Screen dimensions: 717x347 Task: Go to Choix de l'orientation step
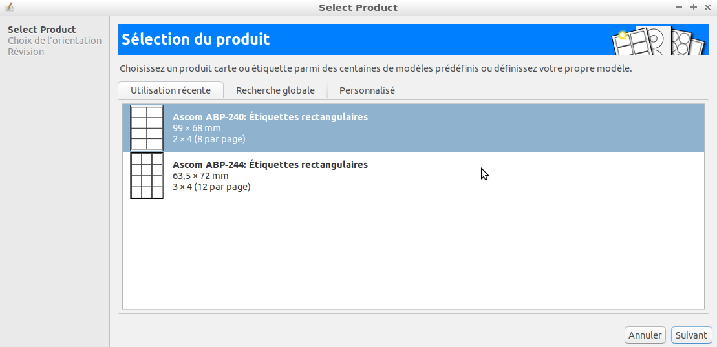[x=54, y=41]
